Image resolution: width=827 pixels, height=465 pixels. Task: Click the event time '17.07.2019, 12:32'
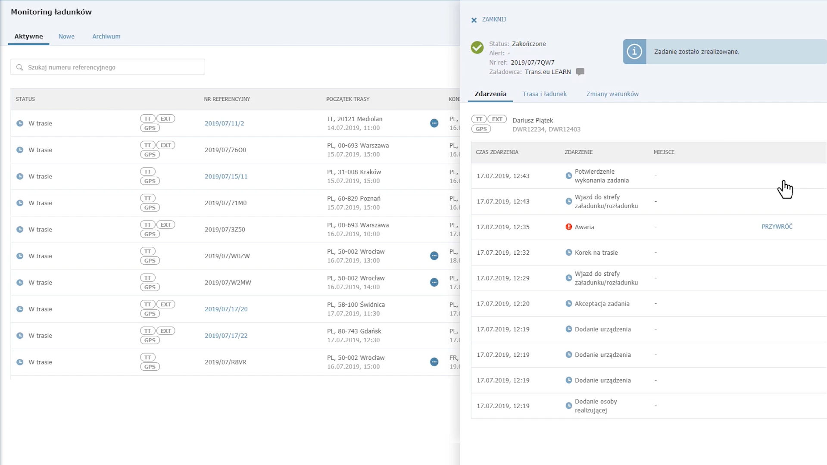503,253
